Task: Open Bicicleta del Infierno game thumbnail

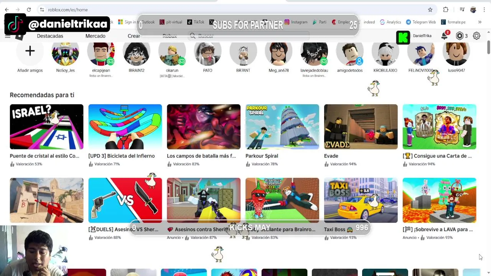Action: pyautogui.click(x=125, y=127)
